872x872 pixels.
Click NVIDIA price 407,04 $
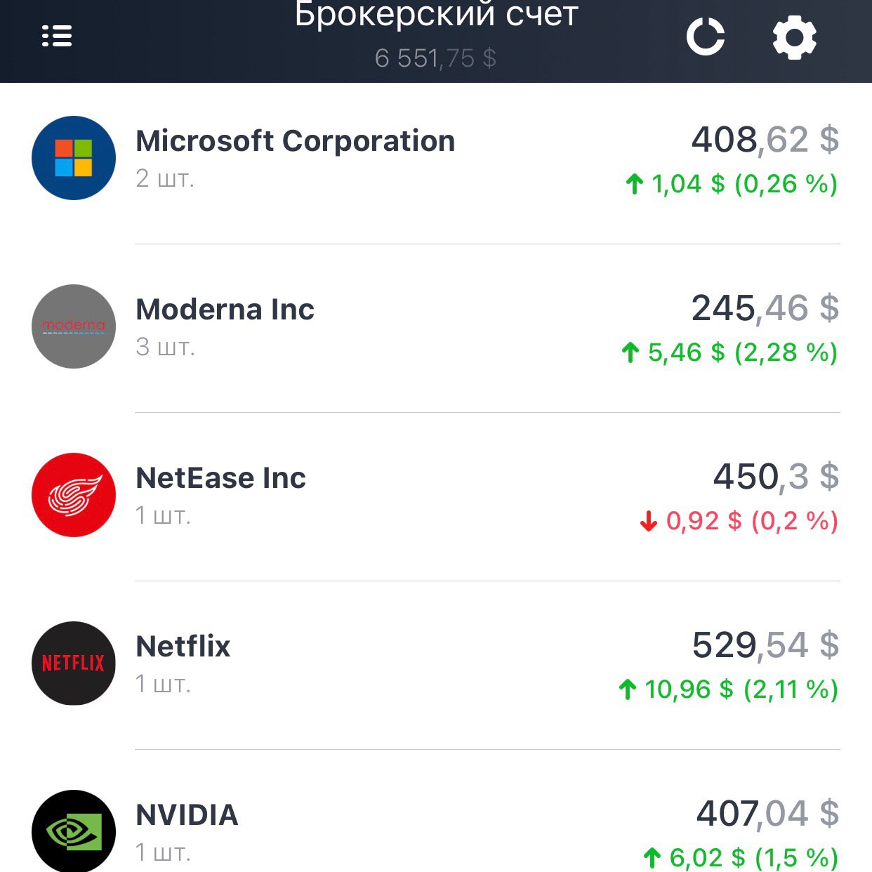pos(767,814)
